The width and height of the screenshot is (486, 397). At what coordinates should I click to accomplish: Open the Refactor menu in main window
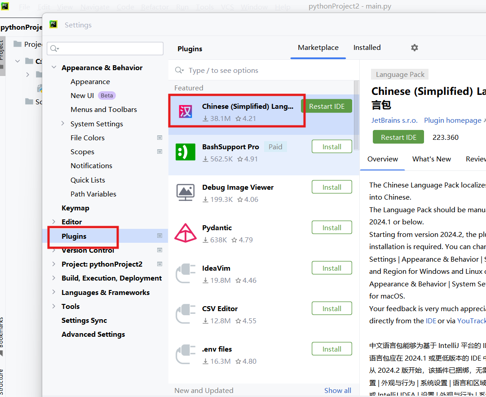point(155,7)
